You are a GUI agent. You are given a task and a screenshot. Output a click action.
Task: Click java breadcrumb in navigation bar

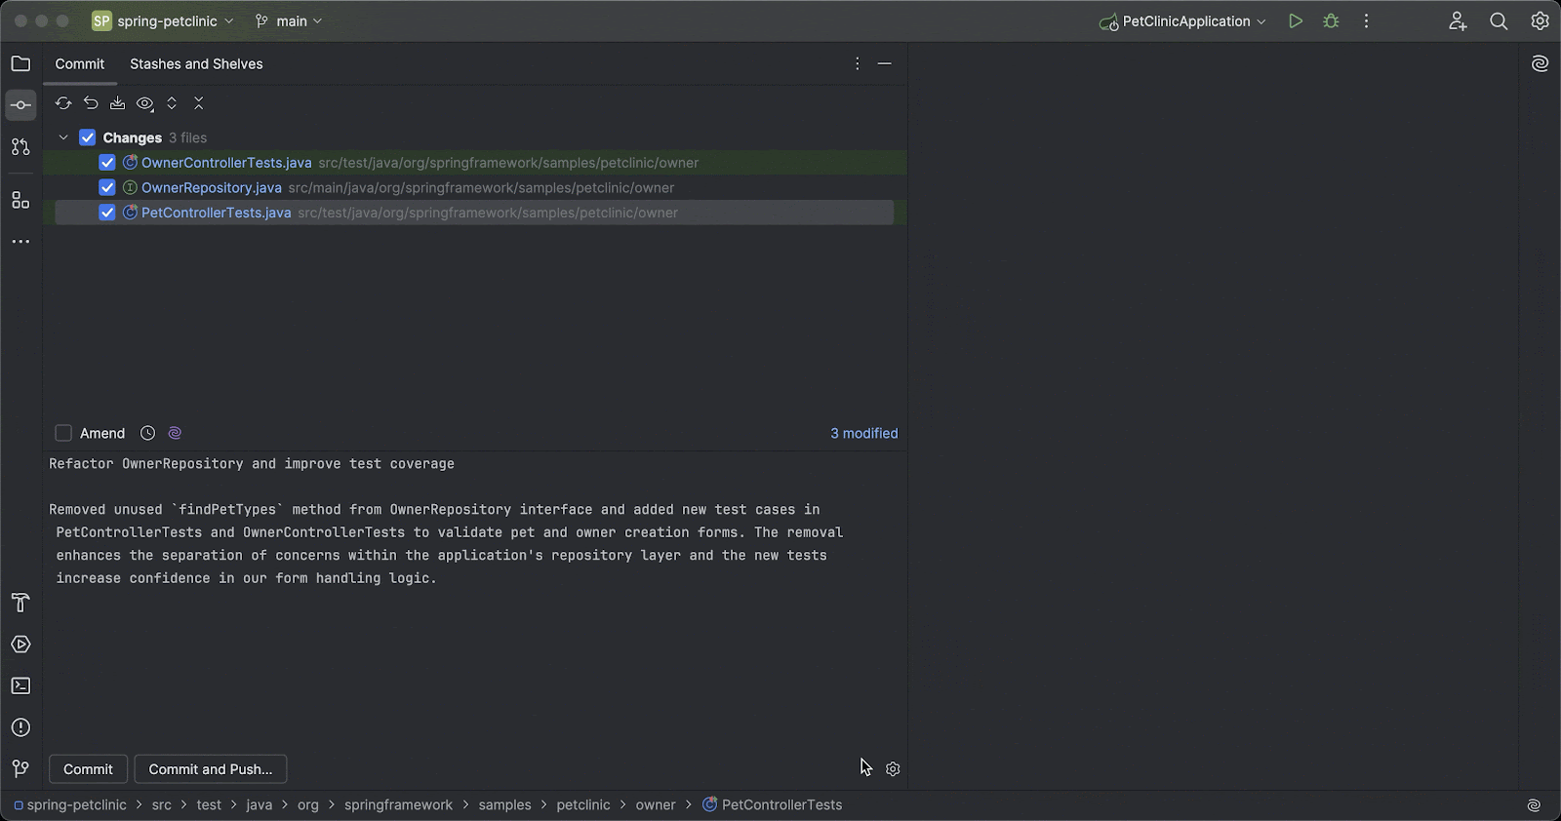[x=260, y=805]
